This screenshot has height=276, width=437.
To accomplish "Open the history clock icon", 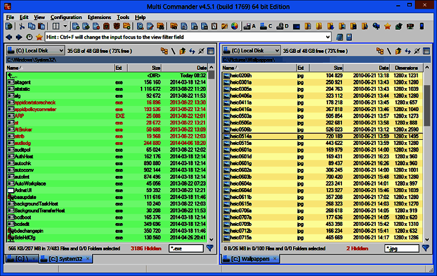I will [x=29, y=37].
